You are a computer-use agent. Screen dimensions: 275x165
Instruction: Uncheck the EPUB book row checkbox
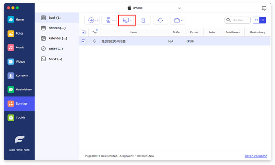click(x=83, y=41)
